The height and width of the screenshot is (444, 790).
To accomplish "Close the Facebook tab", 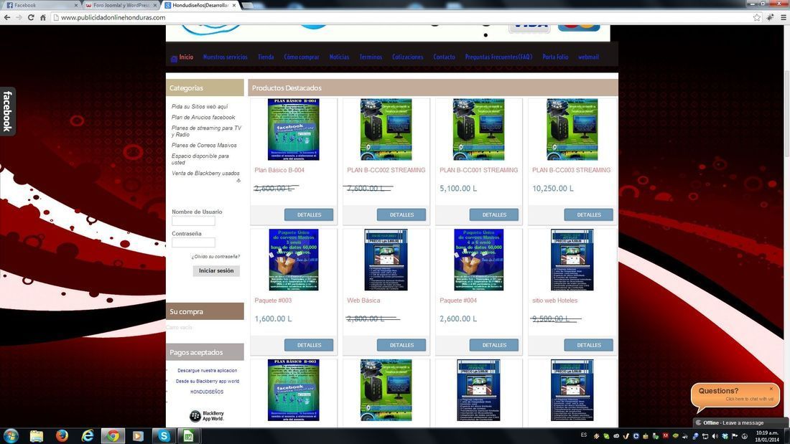I will [x=76, y=5].
